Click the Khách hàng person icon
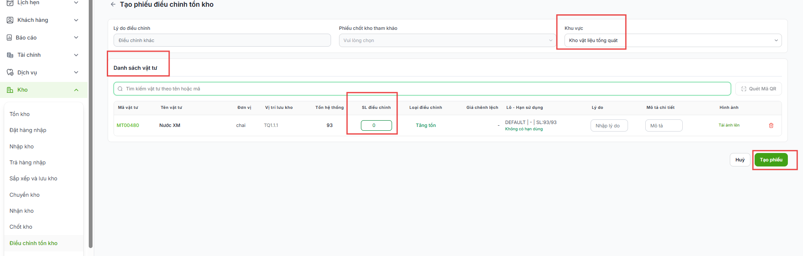 pyautogui.click(x=10, y=20)
